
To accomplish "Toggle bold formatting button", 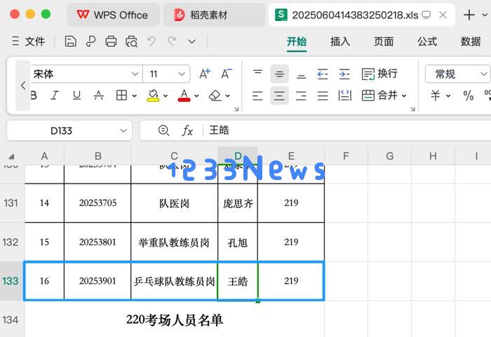I will [x=34, y=95].
